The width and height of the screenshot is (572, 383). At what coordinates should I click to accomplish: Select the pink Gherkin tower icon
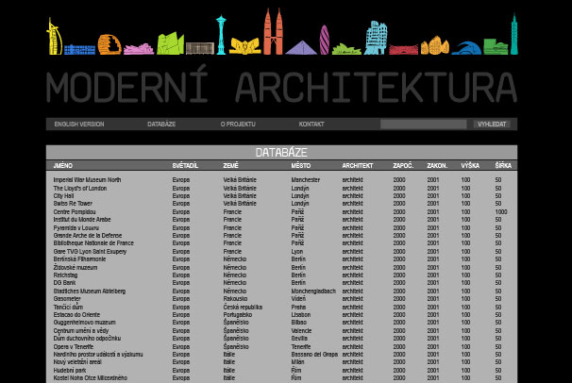pyautogui.click(x=324, y=41)
